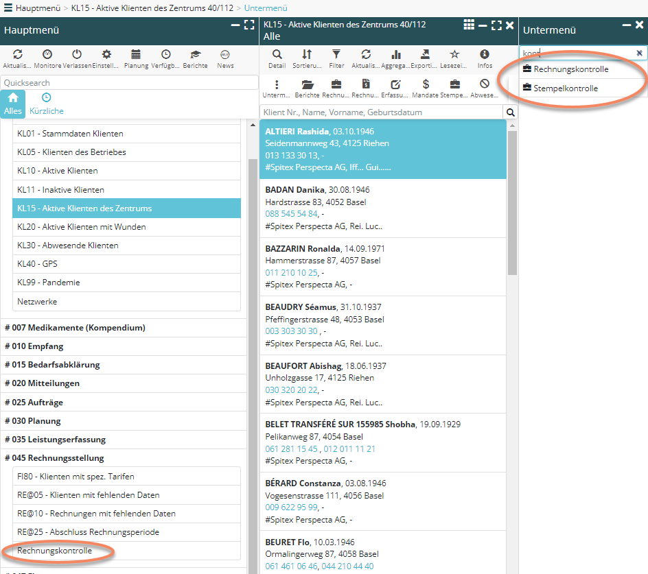Open the grid view icon in KL15 header
648x574 pixels.
469,25
